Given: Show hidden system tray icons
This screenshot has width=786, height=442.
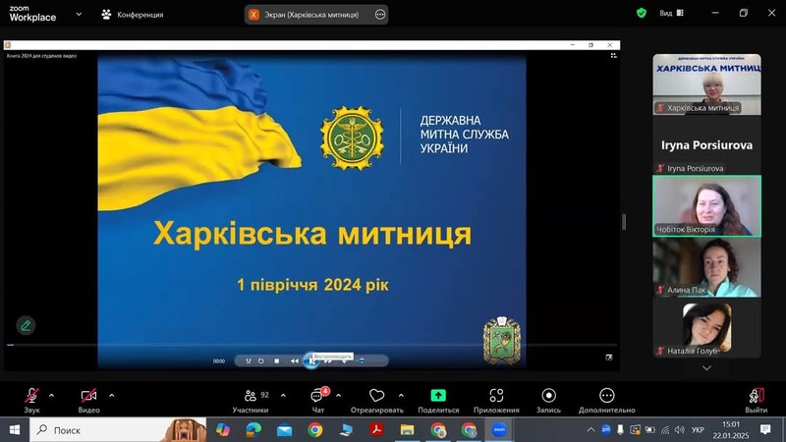Looking at the screenshot, I should click(591, 430).
